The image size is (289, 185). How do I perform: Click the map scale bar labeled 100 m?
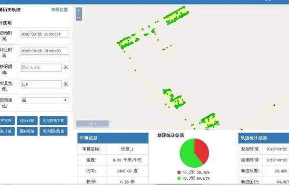pyautogui.click(x=92, y=124)
